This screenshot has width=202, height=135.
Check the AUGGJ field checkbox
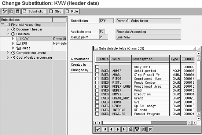[97, 75]
